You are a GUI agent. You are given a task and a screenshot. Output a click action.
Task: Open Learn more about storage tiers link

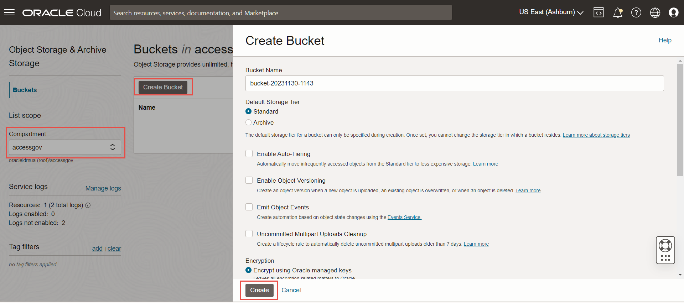point(596,135)
